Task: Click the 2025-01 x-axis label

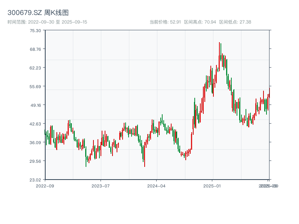Action: [212, 186]
